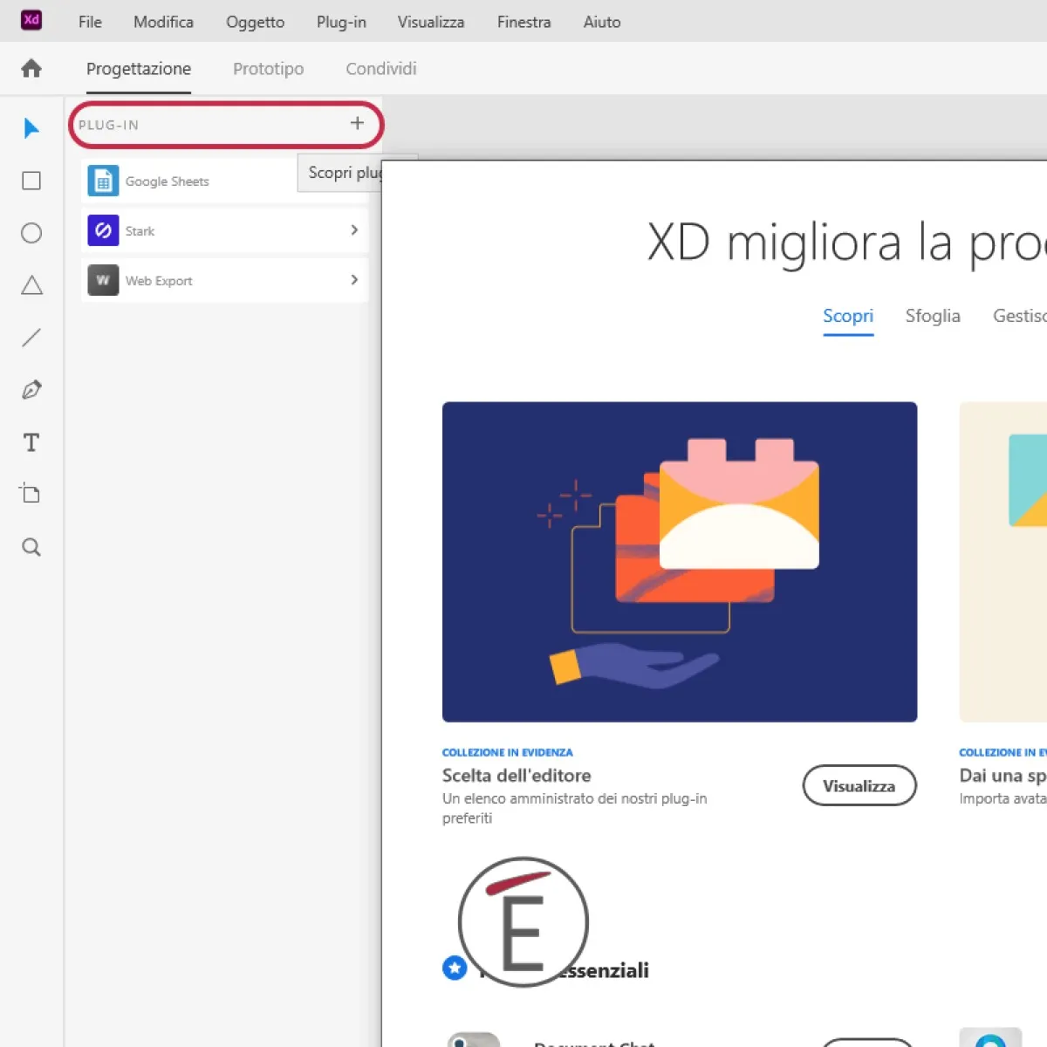Switch to the Prototipo tab
The image size is (1047, 1047).
(268, 68)
